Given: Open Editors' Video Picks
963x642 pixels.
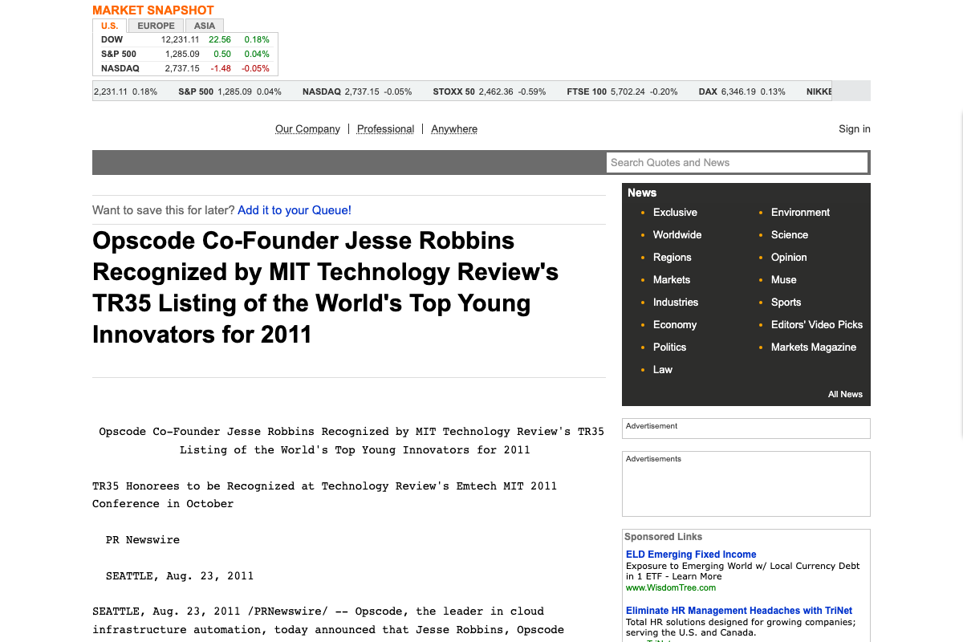Looking at the screenshot, I should point(816,324).
